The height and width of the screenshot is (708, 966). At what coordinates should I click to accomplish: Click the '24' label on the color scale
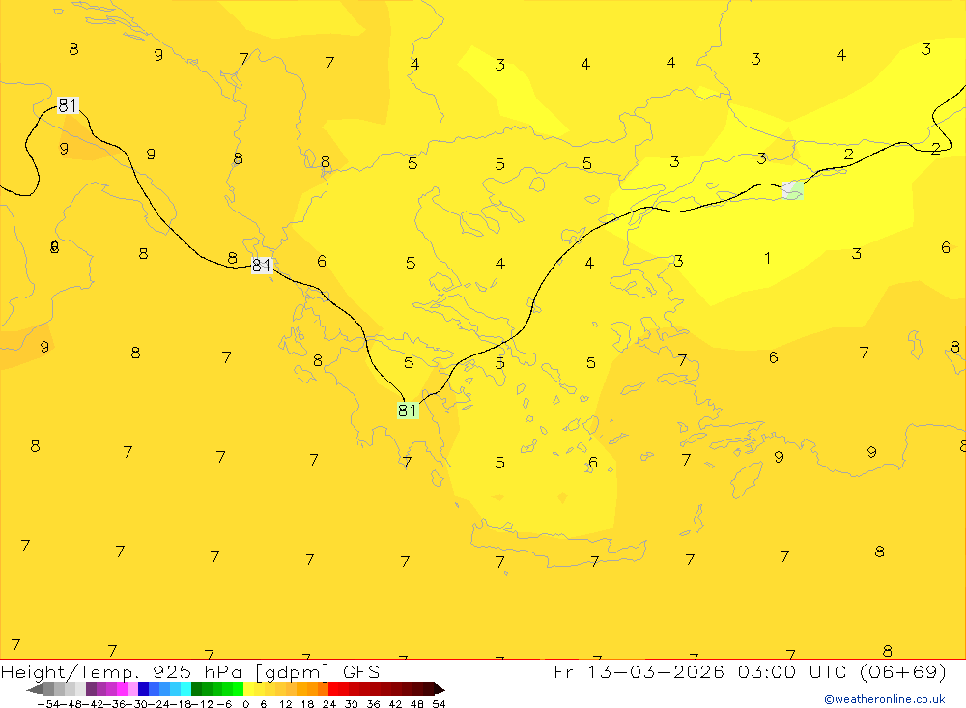point(329,704)
